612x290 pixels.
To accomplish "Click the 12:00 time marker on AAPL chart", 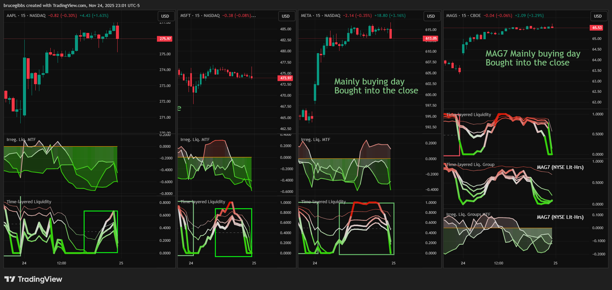I will coord(62,263).
